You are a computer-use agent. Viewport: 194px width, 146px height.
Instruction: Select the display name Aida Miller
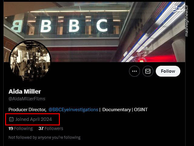[x=25, y=91]
